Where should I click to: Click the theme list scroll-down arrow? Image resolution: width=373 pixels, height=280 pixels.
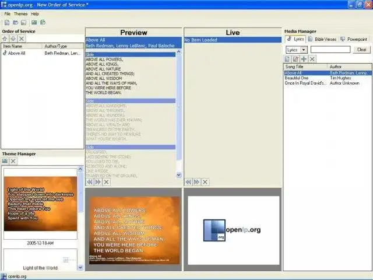pos(80,267)
